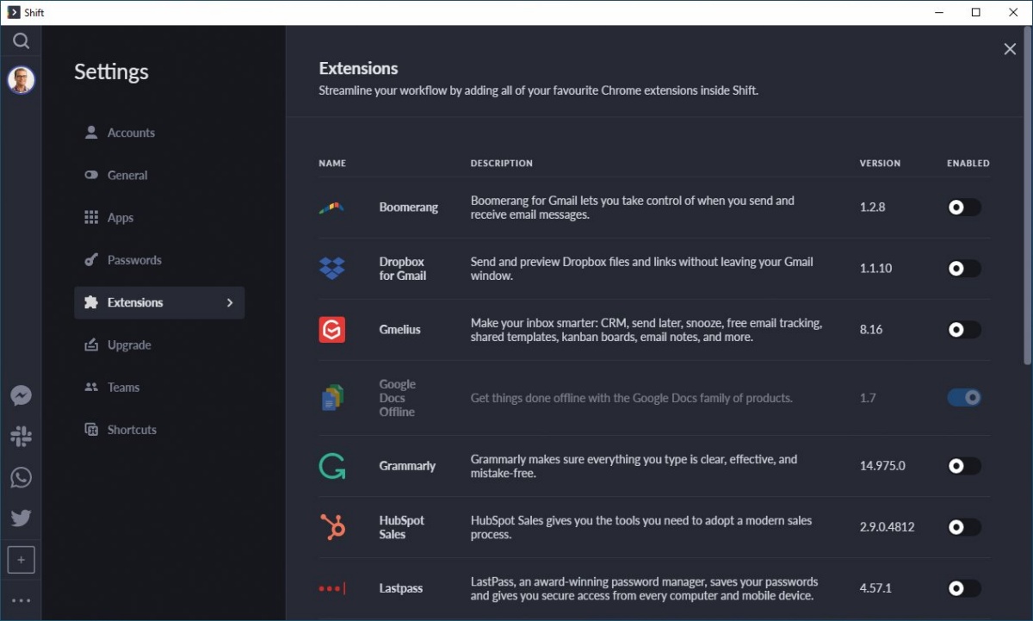Click the Extensions puzzle piece icon
Screen dimensions: 1033x621
pyautogui.click(x=91, y=302)
